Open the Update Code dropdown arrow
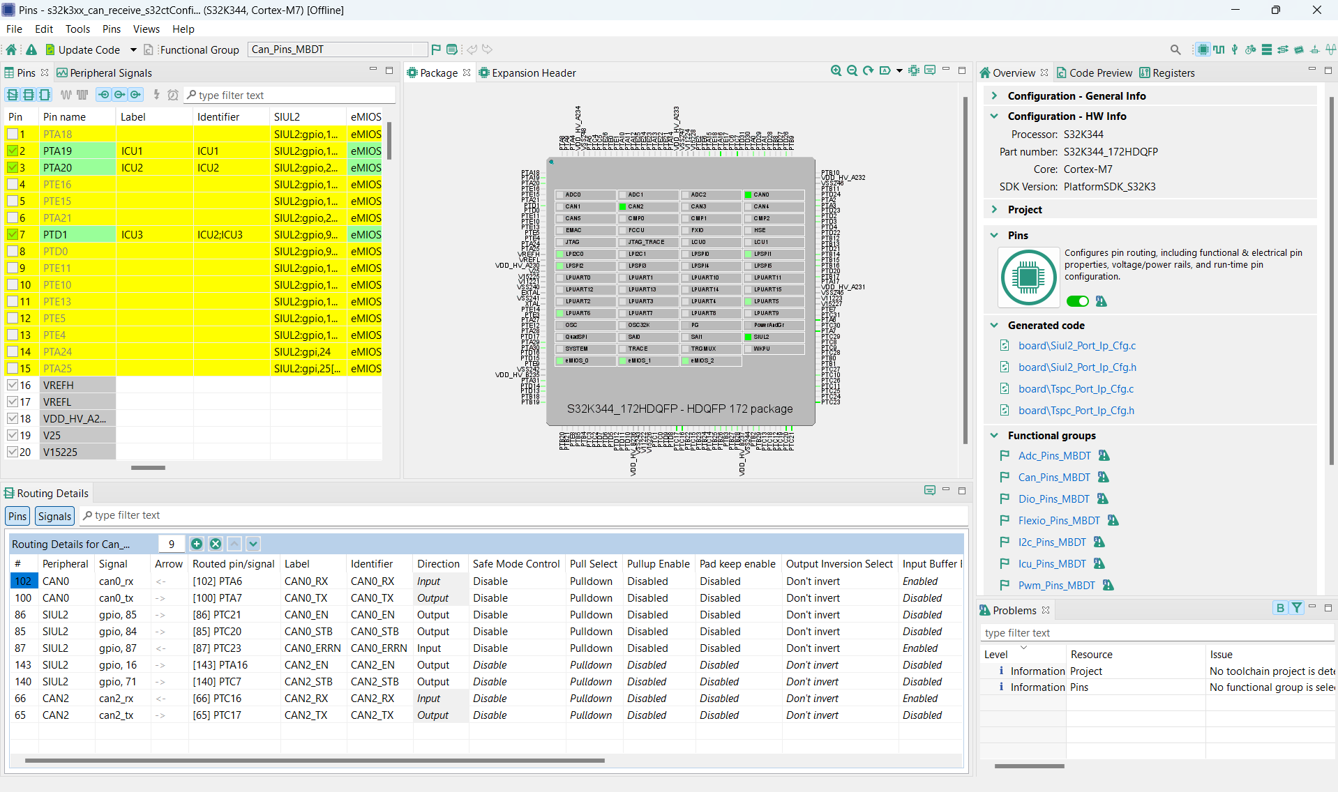The height and width of the screenshot is (792, 1338). point(133,49)
